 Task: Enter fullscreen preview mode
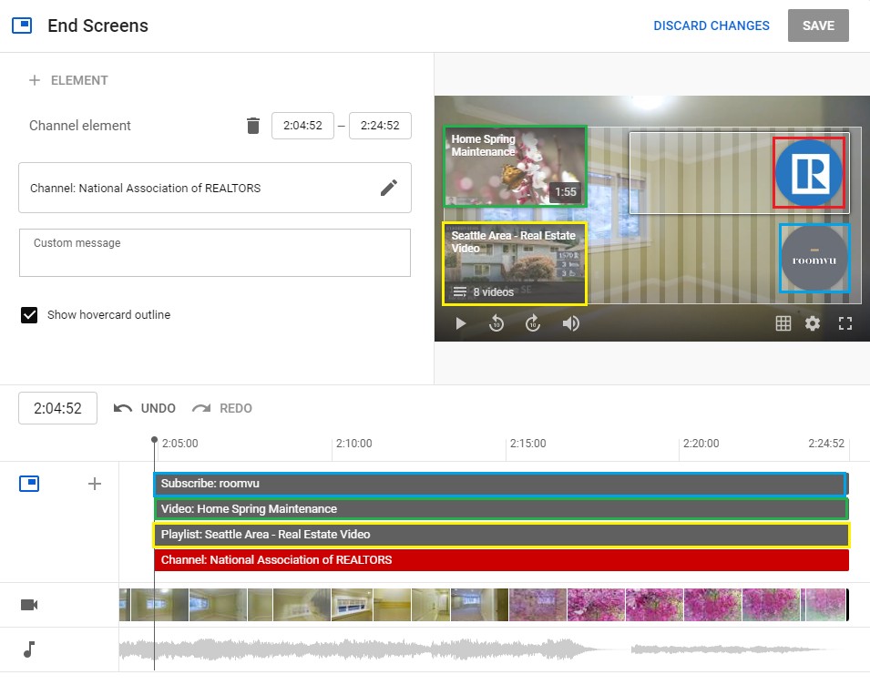[845, 323]
